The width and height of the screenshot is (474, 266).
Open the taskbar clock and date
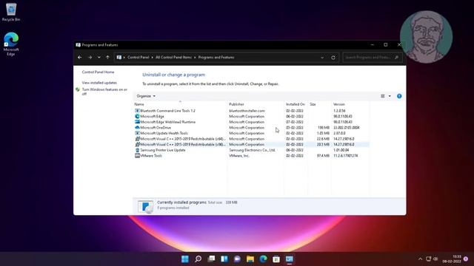453,259
